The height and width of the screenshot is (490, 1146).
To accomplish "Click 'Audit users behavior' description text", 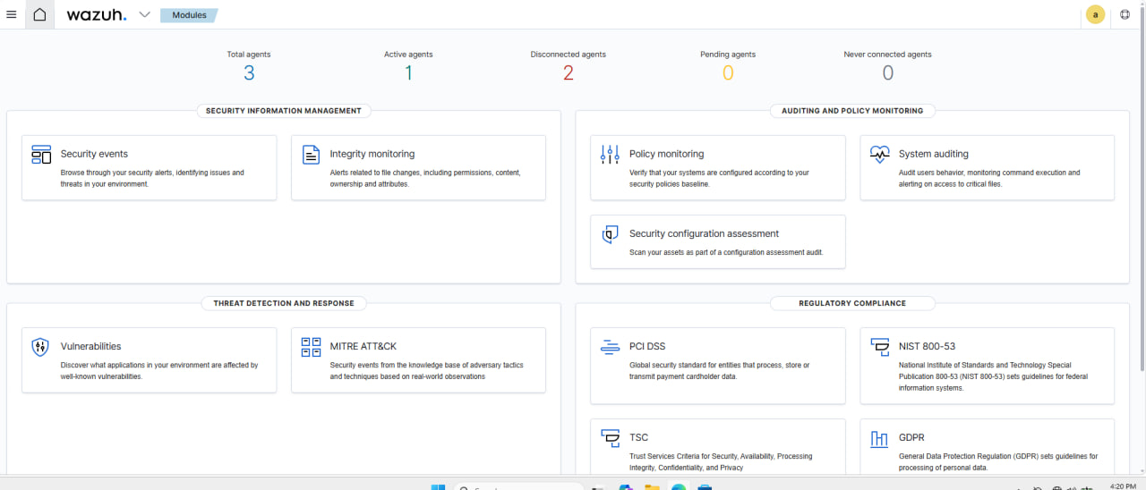I will 989,178.
